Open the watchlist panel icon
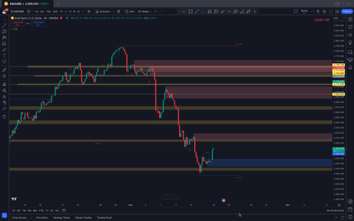Image resolution: width=354 pixels, height=221 pixels. pos(350,19)
